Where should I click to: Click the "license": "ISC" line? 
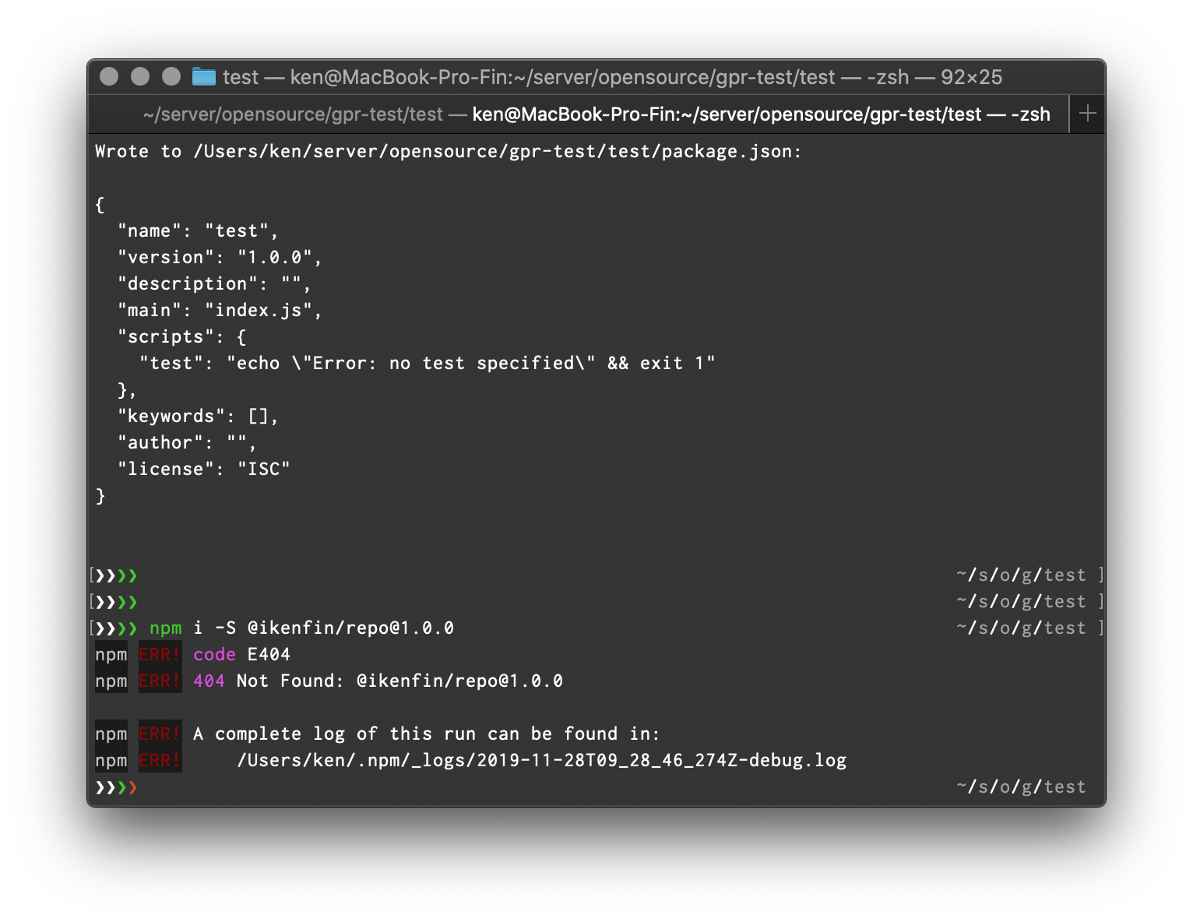coord(203,470)
